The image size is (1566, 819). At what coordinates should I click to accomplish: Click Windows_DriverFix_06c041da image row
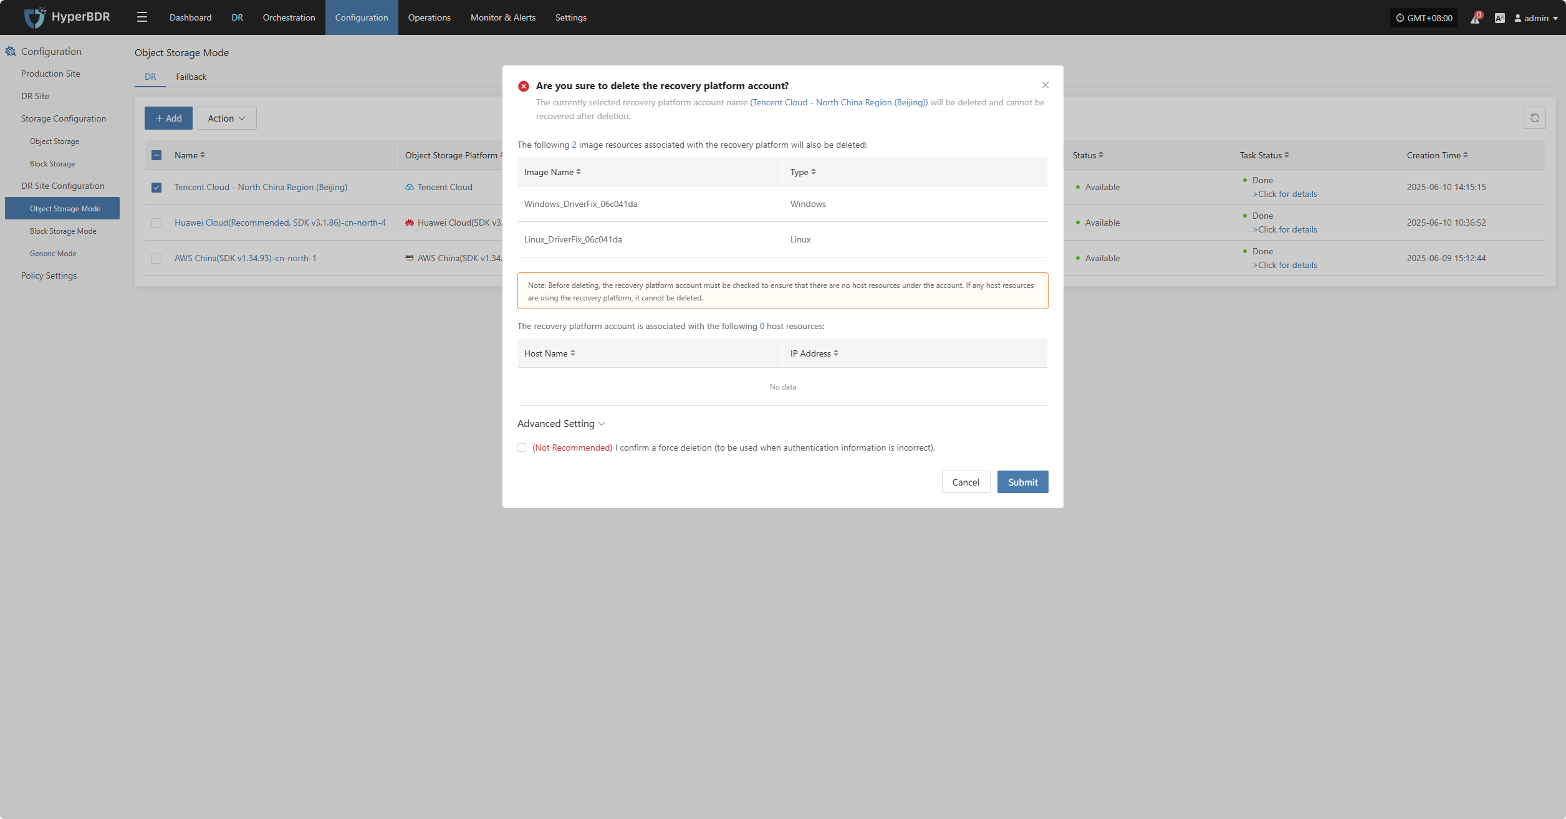tap(782, 204)
